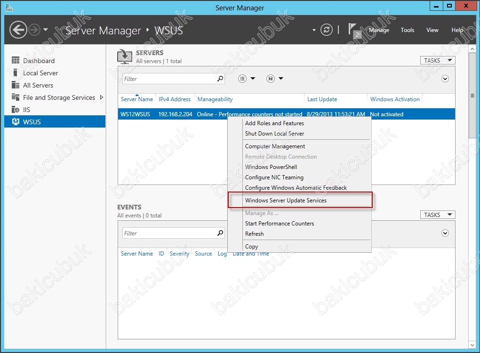Sort by Manageability column header

[215, 99]
